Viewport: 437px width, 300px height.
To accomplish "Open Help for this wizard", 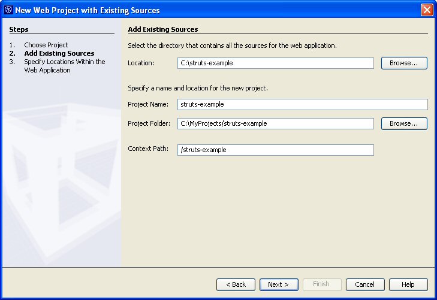I will (x=408, y=284).
